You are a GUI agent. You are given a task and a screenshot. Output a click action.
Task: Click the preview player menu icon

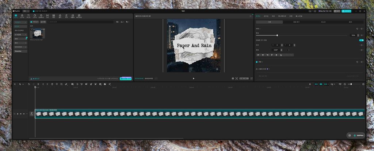(x=251, y=16)
